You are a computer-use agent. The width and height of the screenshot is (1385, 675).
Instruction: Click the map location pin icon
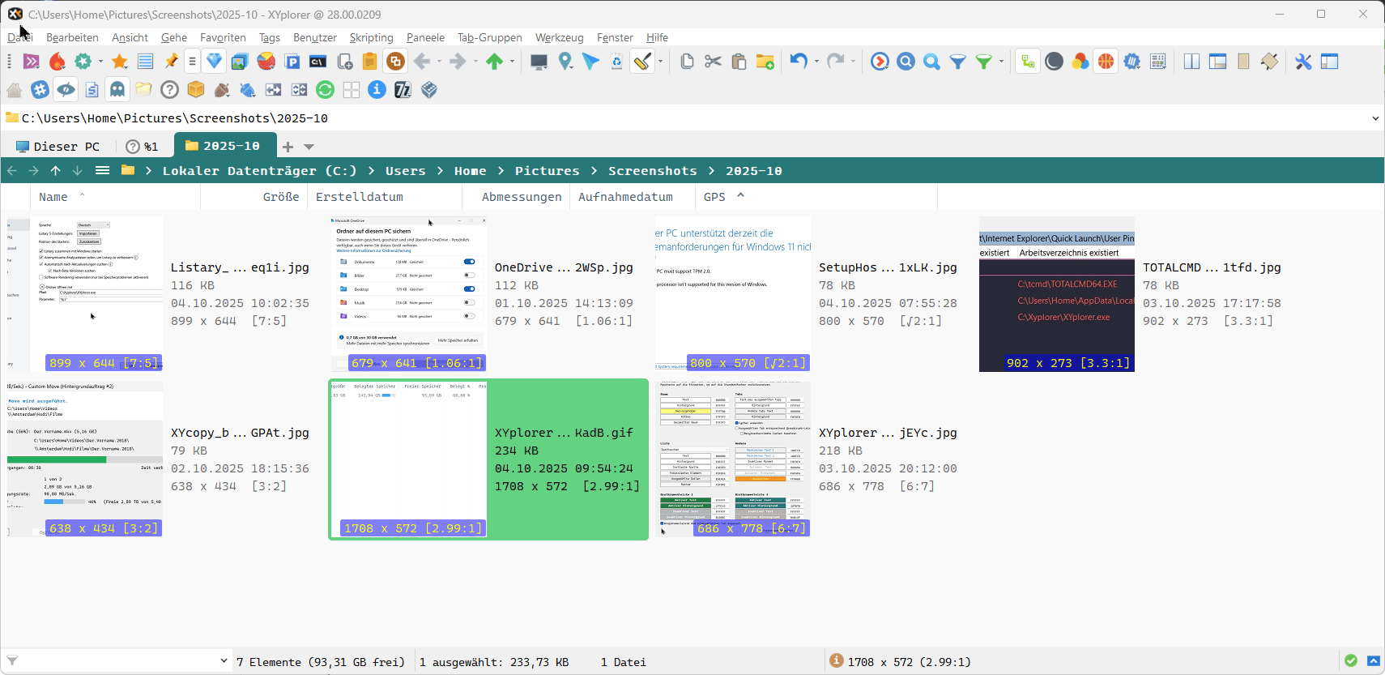click(565, 62)
